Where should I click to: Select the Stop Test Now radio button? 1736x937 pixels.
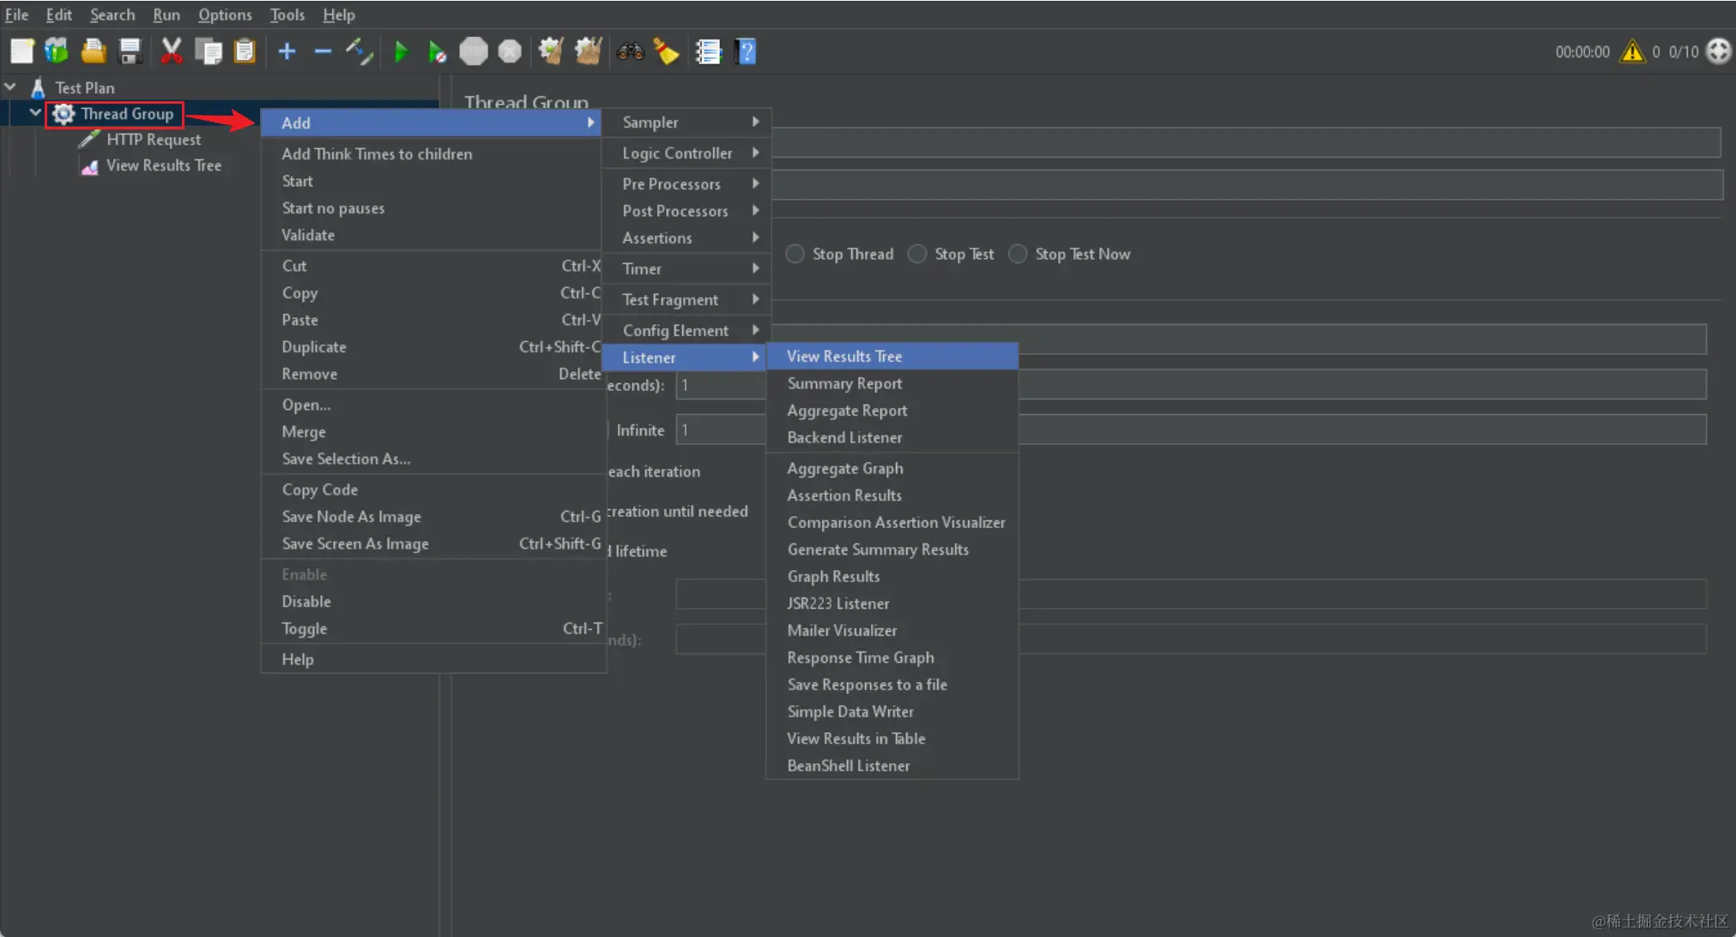click(1018, 255)
